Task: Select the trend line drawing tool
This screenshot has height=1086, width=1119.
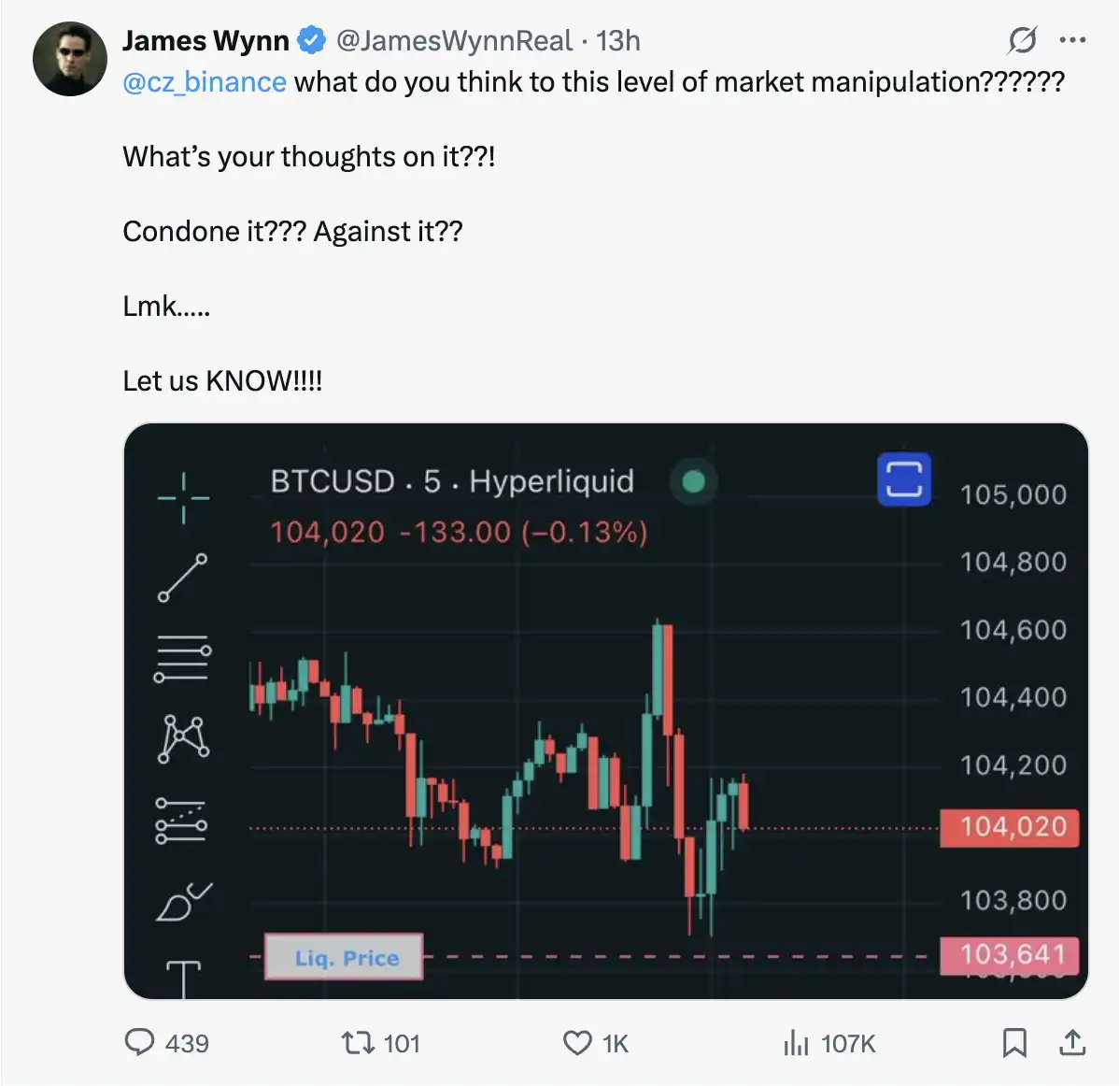Action: tap(183, 577)
